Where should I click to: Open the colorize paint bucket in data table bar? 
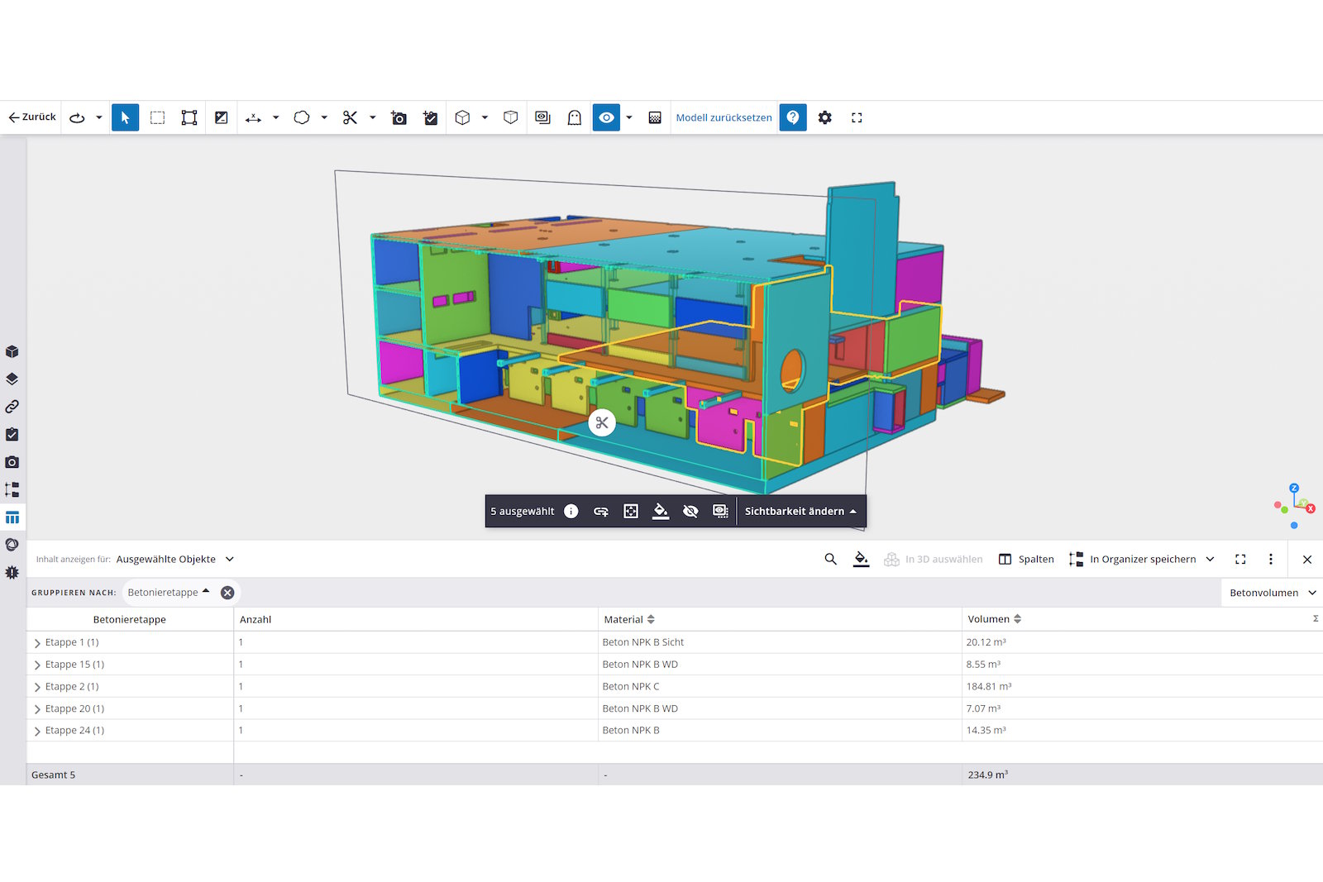pyautogui.click(x=861, y=559)
